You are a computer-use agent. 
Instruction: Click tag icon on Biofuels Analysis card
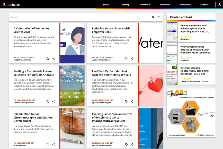pos(48,102)
